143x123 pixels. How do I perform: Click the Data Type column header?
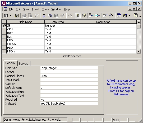[57, 22]
